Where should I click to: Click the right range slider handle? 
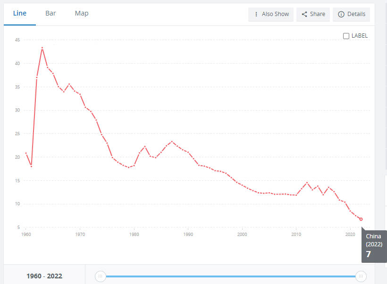click(361, 276)
